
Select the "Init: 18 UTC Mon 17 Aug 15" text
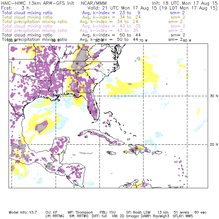185,3
